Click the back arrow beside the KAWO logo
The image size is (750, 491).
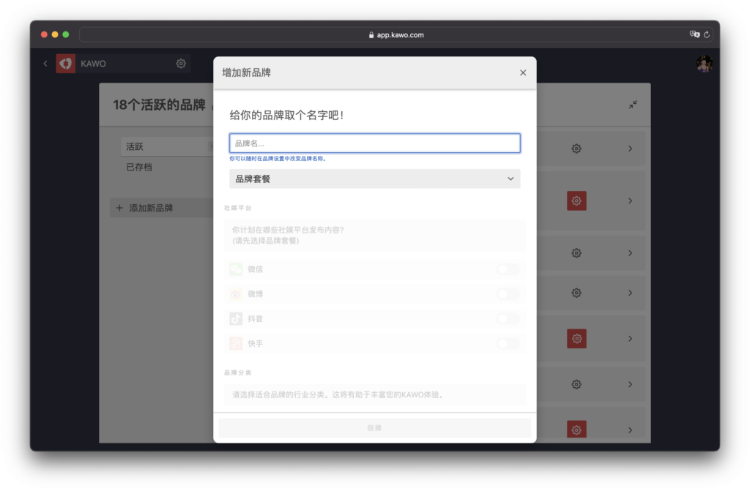click(45, 64)
